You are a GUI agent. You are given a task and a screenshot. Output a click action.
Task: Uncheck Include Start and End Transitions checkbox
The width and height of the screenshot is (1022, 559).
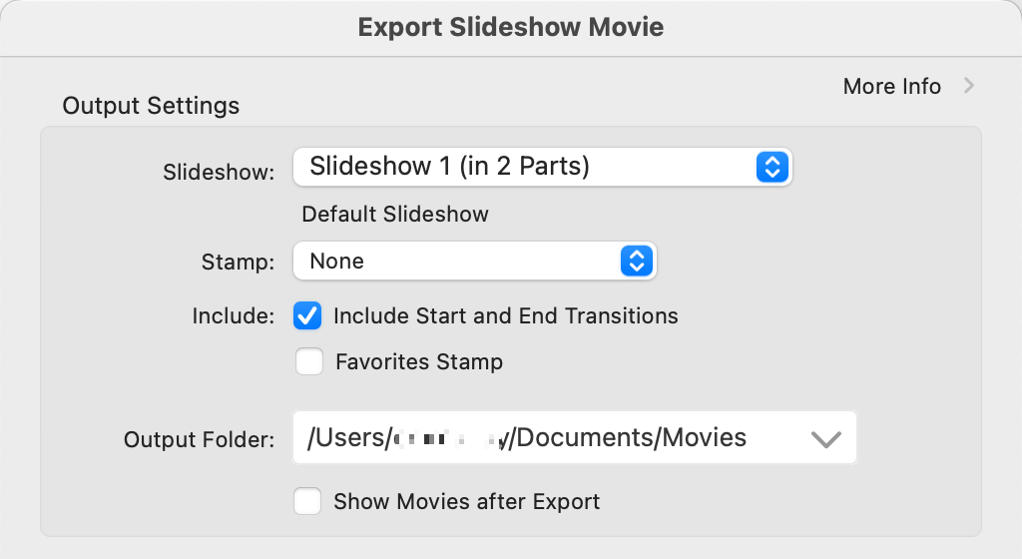click(307, 316)
